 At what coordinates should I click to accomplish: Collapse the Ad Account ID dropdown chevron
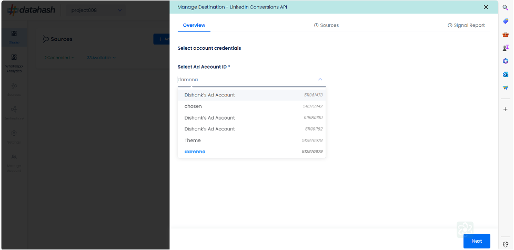[x=320, y=79]
